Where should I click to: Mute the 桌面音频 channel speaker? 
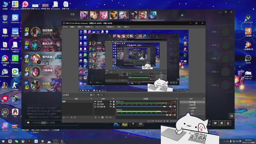click(x=171, y=115)
